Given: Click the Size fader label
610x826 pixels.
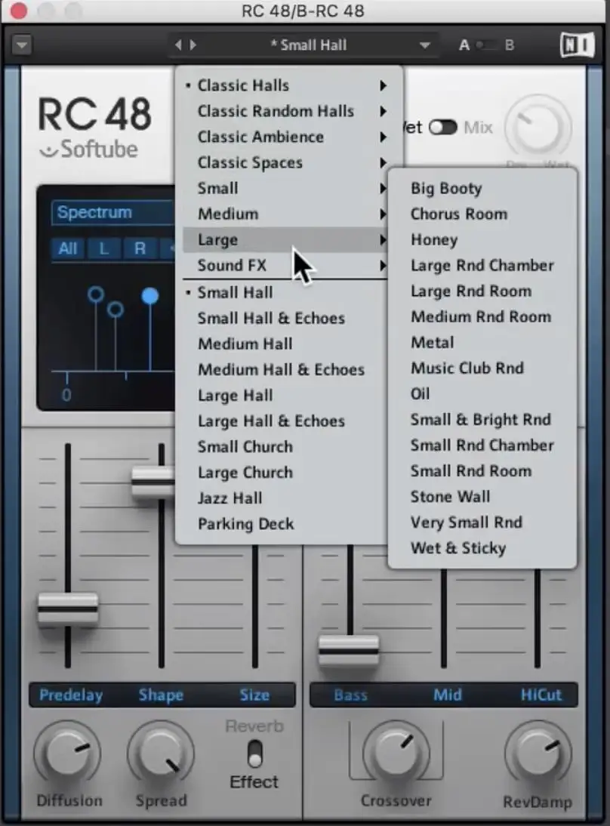Looking at the screenshot, I should pos(254,695).
